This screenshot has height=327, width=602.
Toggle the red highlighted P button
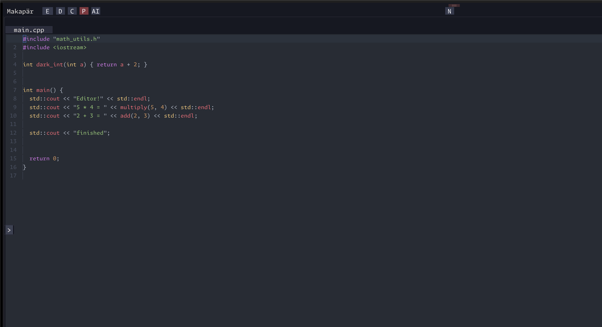pyautogui.click(x=84, y=11)
